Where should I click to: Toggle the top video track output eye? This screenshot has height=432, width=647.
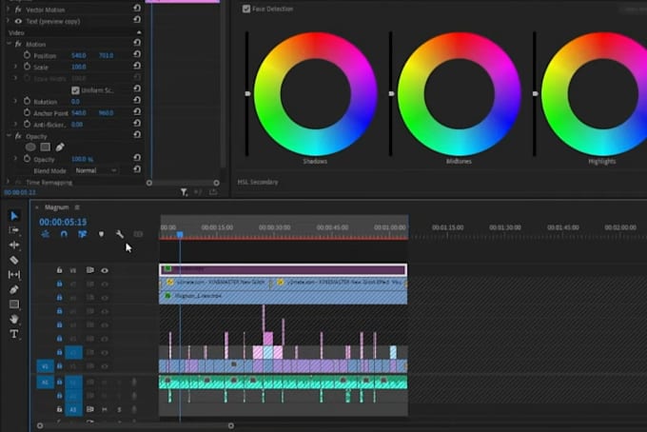pos(105,270)
